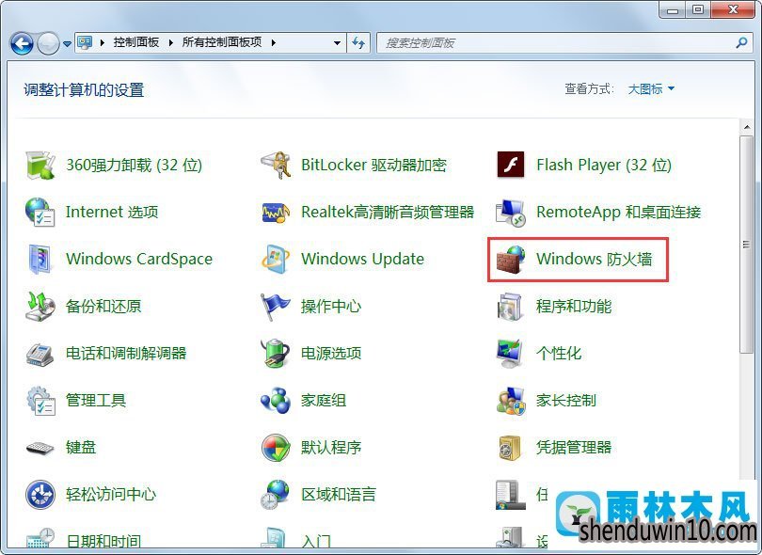
Task: Click the 控制面板 breadcrumb
Action: pos(136,42)
